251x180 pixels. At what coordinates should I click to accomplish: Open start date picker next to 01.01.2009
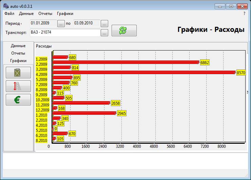tap(61, 24)
